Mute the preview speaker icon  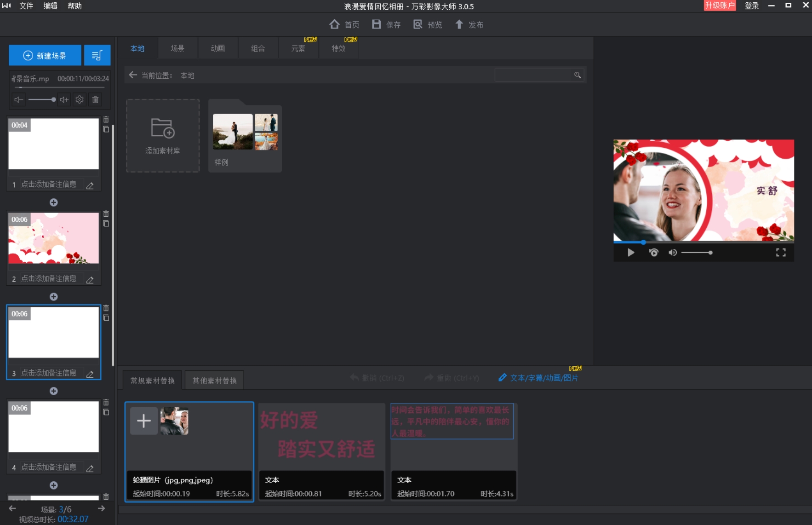point(673,253)
